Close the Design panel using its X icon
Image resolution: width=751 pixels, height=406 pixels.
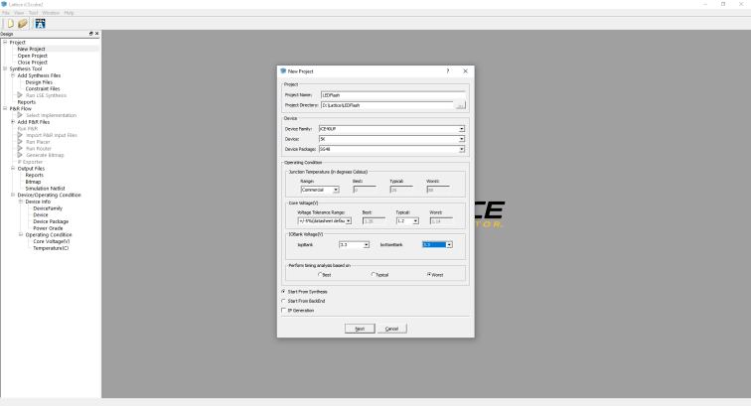tap(97, 34)
